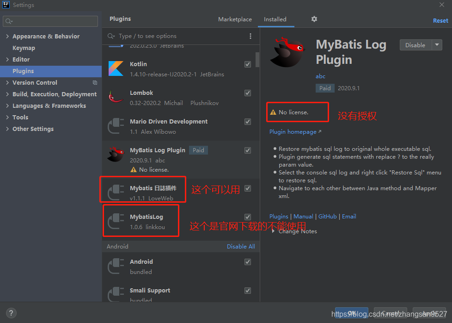
Task: Click the Android plugin plug icon
Action: 116,266
